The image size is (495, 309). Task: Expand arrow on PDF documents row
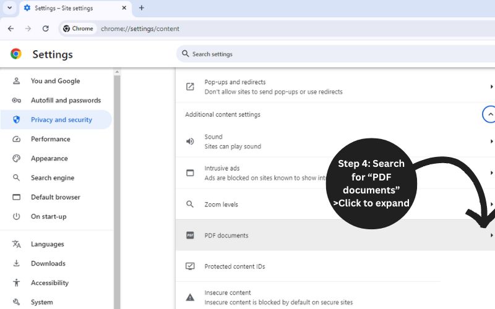pos(491,235)
